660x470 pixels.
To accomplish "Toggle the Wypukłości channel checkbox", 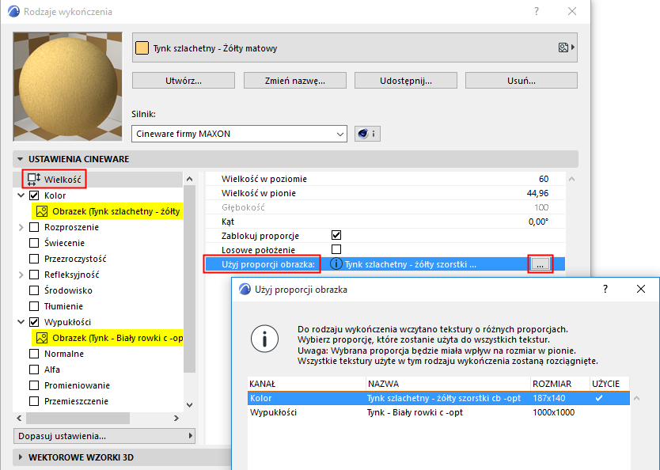I will pos(34,322).
